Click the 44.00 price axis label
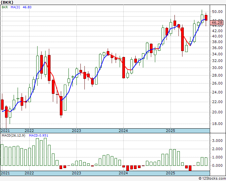226x181 pixels. tap(217, 26)
